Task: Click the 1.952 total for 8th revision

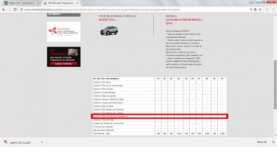Action: pos(207,134)
